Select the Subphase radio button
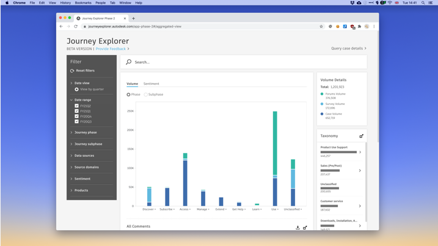The height and width of the screenshot is (246, 438). (x=146, y=95)
